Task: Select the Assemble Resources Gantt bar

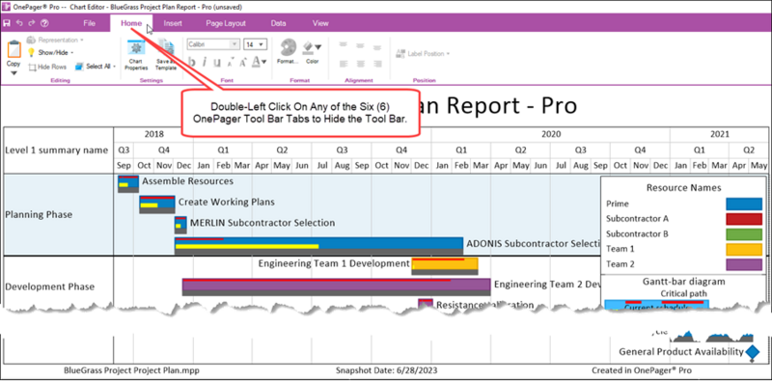Action: point(128,183)
